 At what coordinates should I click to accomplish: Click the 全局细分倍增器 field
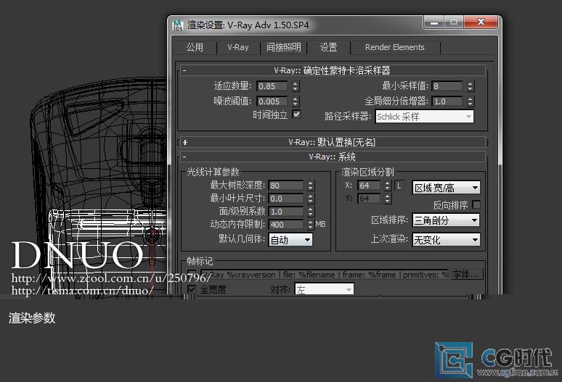pos(447,101)
